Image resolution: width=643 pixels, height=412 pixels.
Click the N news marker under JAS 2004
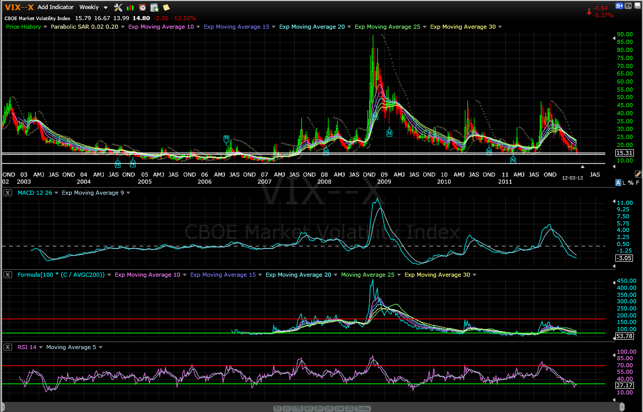(117, 163)
